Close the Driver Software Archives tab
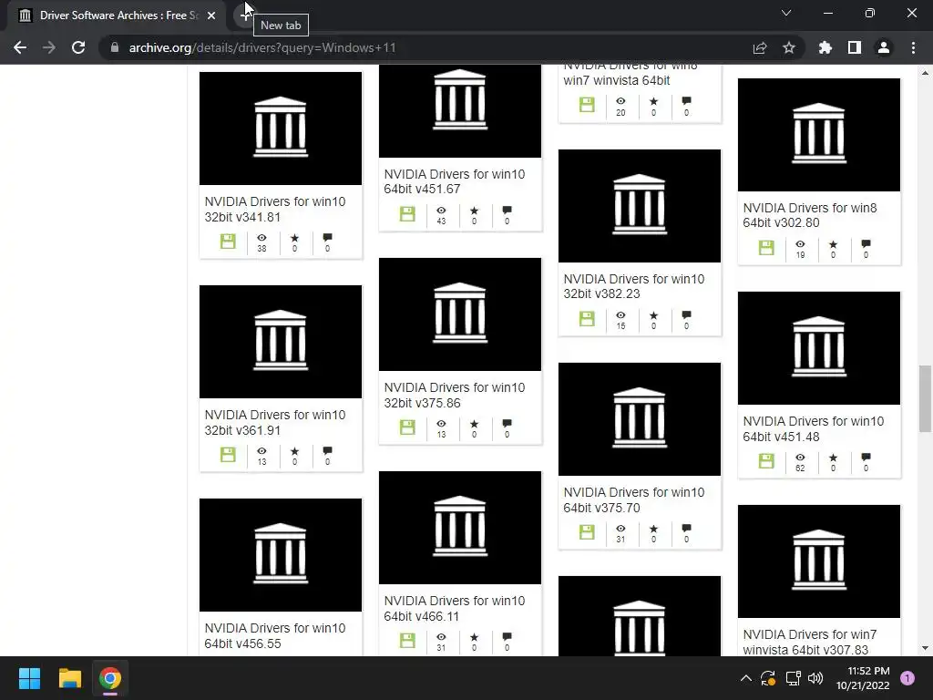933x700 pixels. (211, 15)
